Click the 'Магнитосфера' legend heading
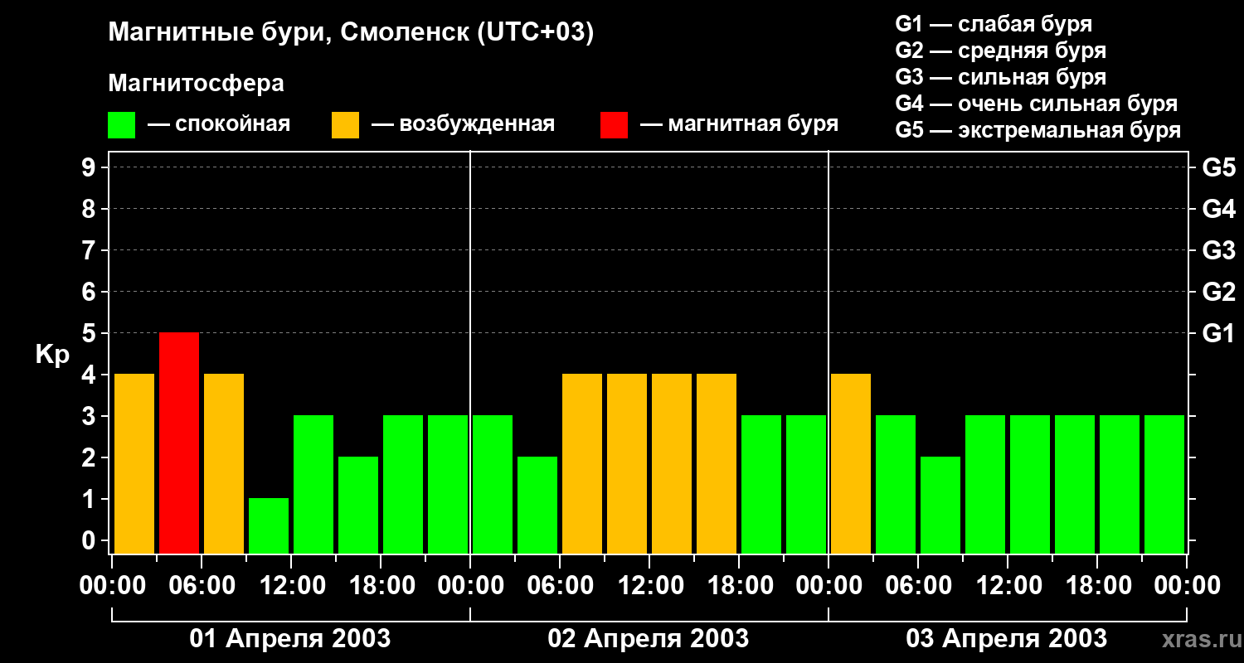 click(x=197, y=83)
